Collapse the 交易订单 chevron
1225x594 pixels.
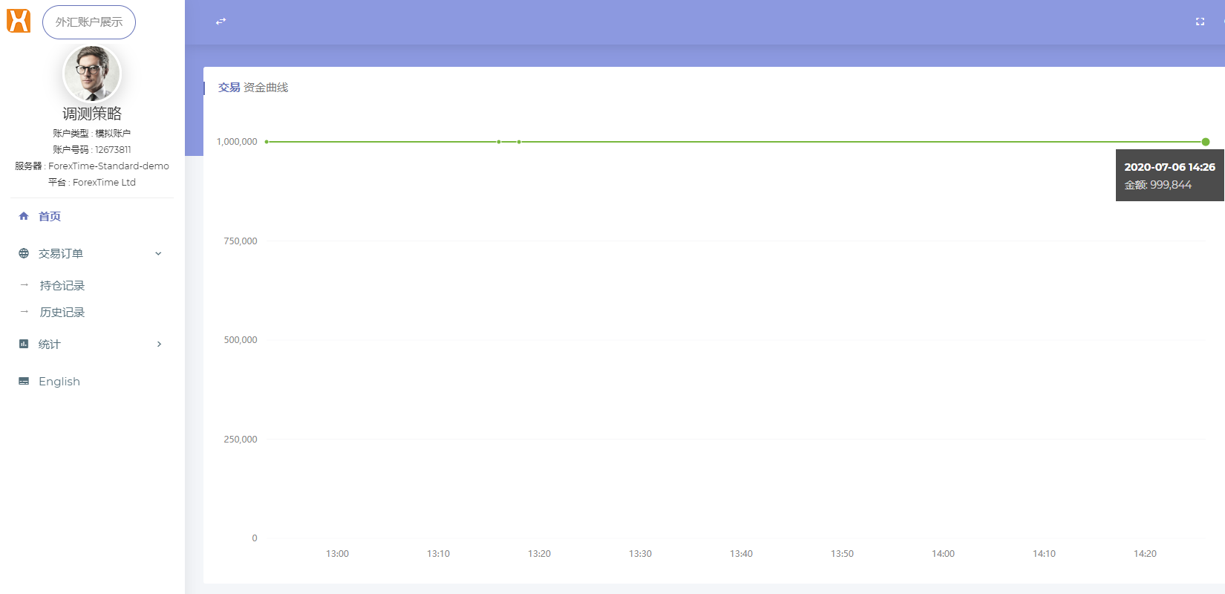(x=158, y=253)
